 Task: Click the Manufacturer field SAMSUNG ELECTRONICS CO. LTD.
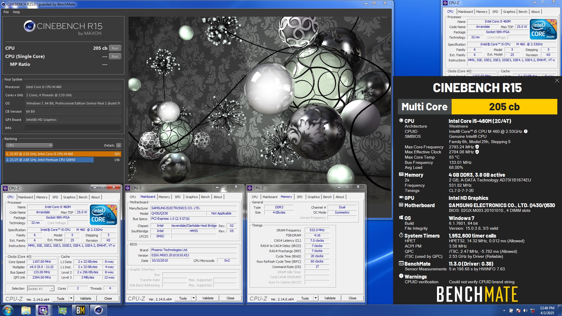[x=193, y=208]
